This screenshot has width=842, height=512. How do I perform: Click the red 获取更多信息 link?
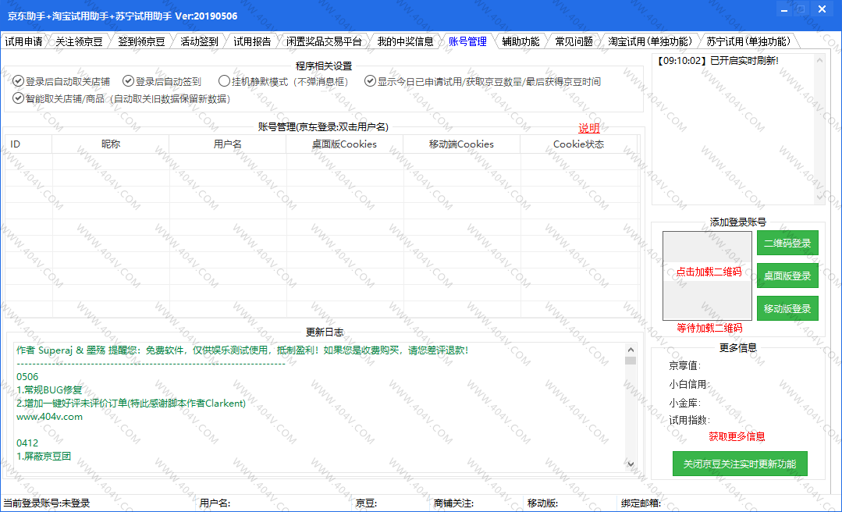coord(737,436)
